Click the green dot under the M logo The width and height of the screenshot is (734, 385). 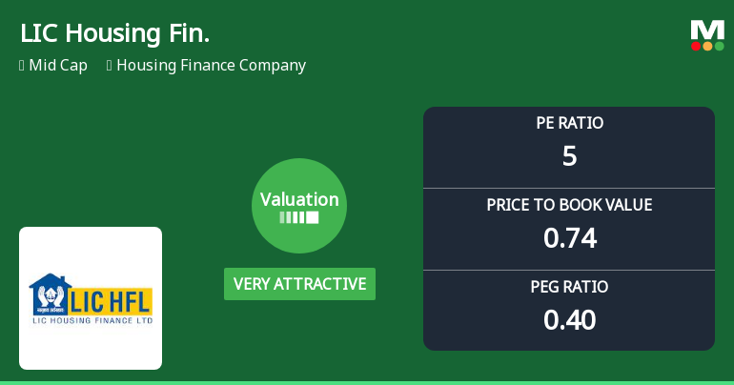pos(719,46)
